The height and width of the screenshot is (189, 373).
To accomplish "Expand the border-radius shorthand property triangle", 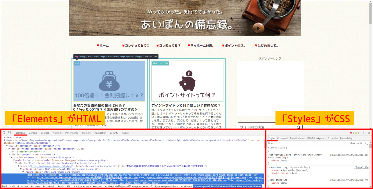I will pyautogui.click(x=291, y=173).
